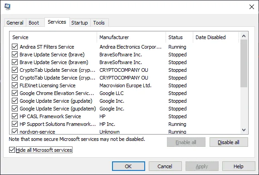Uncheck Brave Update Service (bravem) checkbox
Viewport: 259px width, 175px height.
point(15,62)
